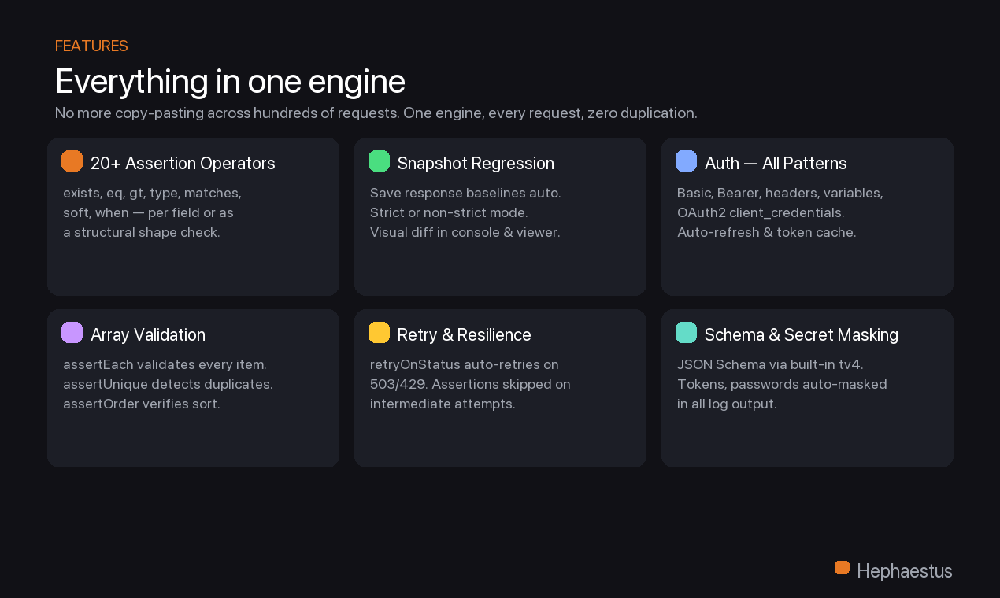
Task: Click the retryOnStatus auto-retries description text
Action: click(464, 365)
